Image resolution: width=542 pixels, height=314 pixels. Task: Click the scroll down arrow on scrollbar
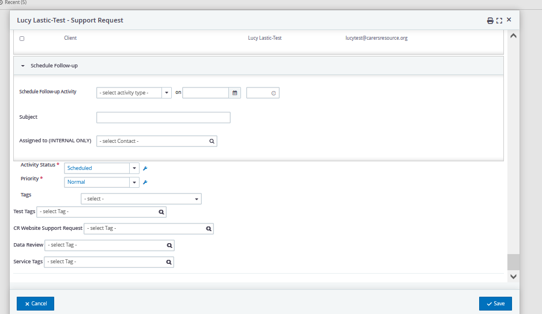(x=513, y=277)
